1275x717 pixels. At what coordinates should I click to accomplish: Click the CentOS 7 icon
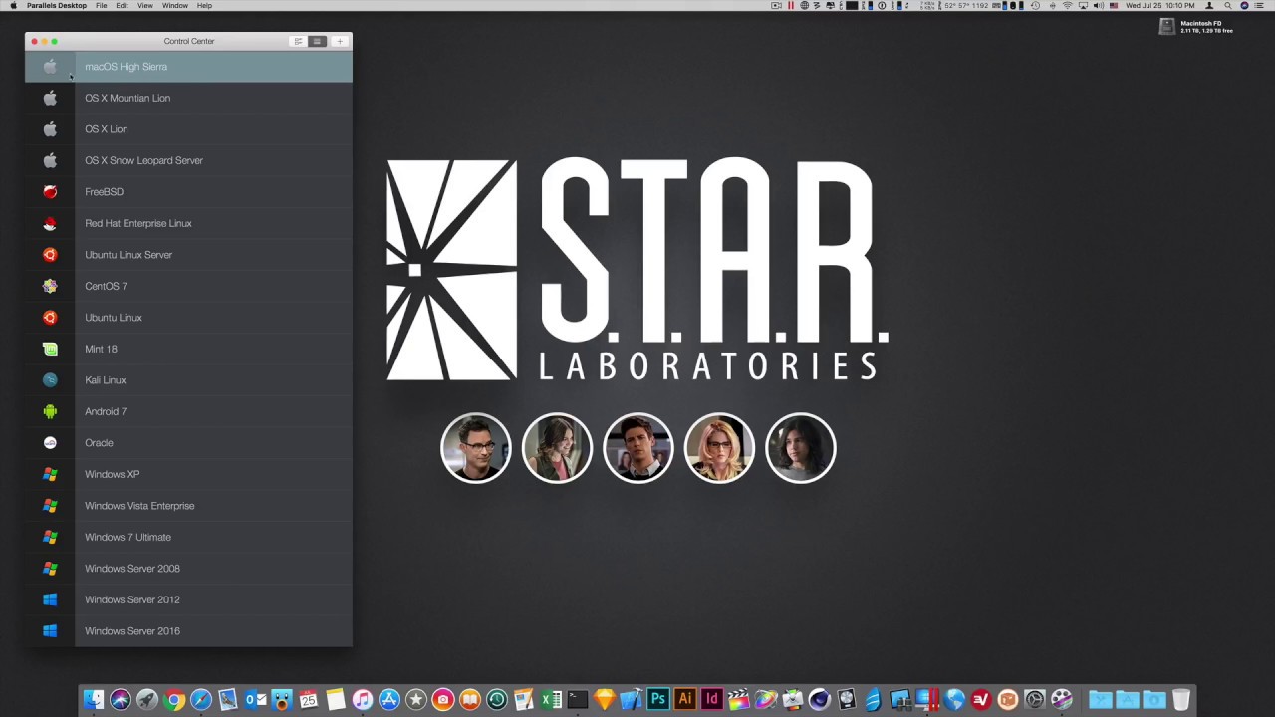[x=50, y=286]
